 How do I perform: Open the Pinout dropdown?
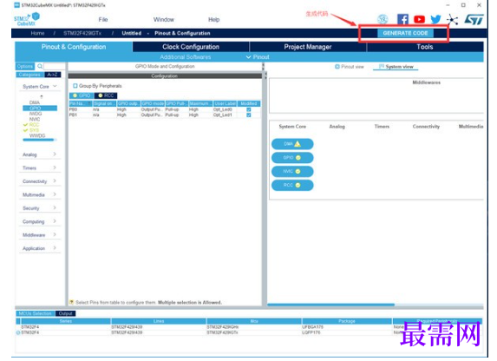pyautogui.click(x=258, y=57)
